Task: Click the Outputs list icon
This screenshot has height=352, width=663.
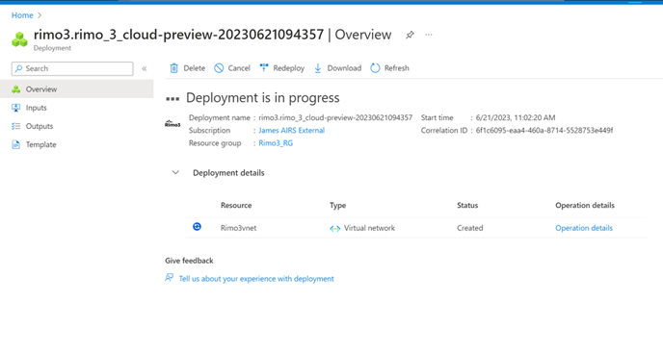Action: tap(15, 126)
